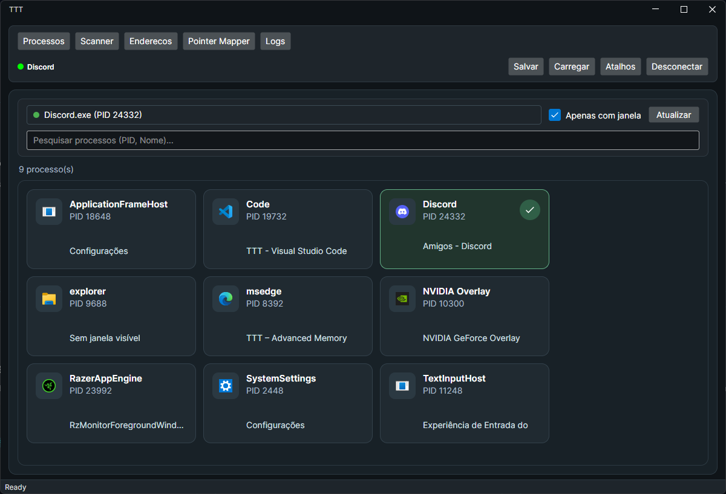Focus the Pesquisar processos search field
This screenshot has height=494, width=726.
pos(362,140)
